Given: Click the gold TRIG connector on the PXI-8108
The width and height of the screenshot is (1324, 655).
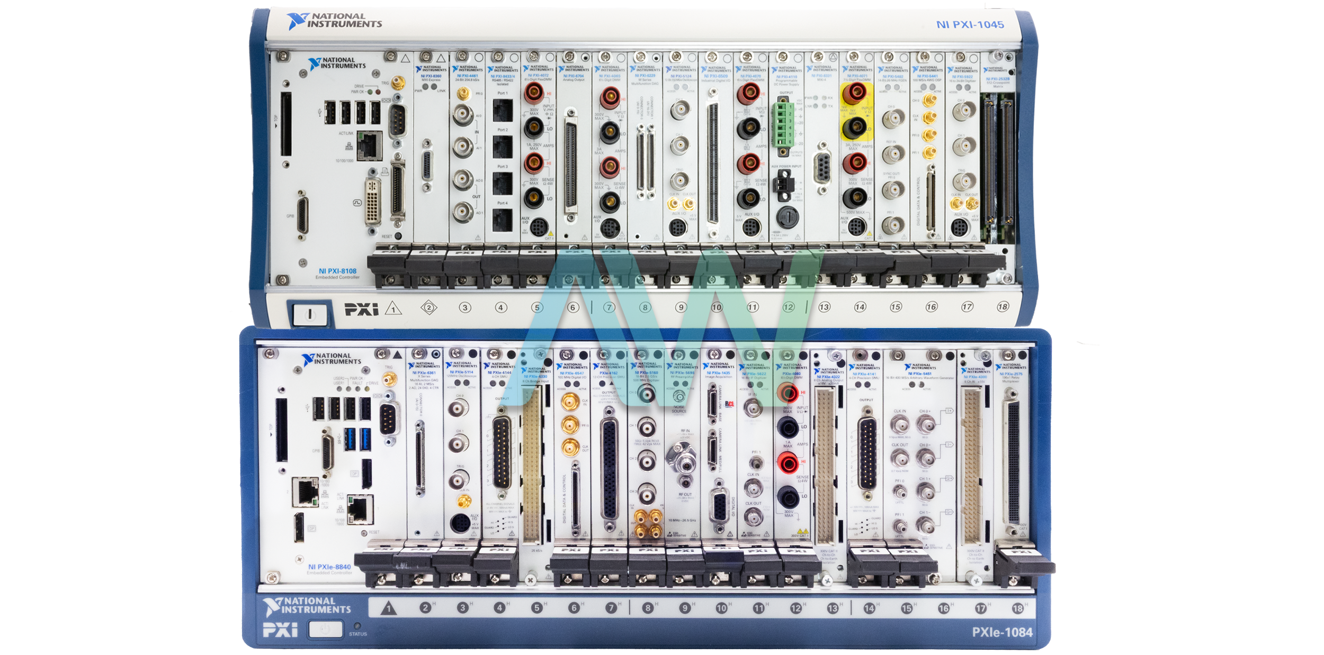Looking at the screenshot, I should coord(398,83).
